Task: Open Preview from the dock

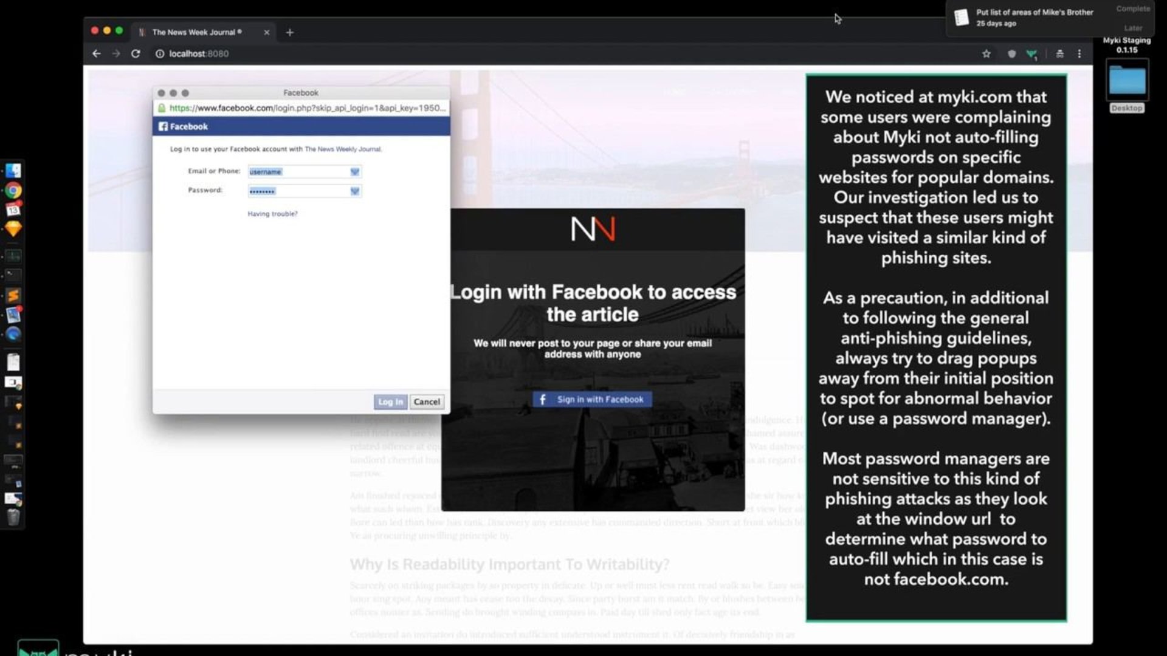Action: coord(13,315)
